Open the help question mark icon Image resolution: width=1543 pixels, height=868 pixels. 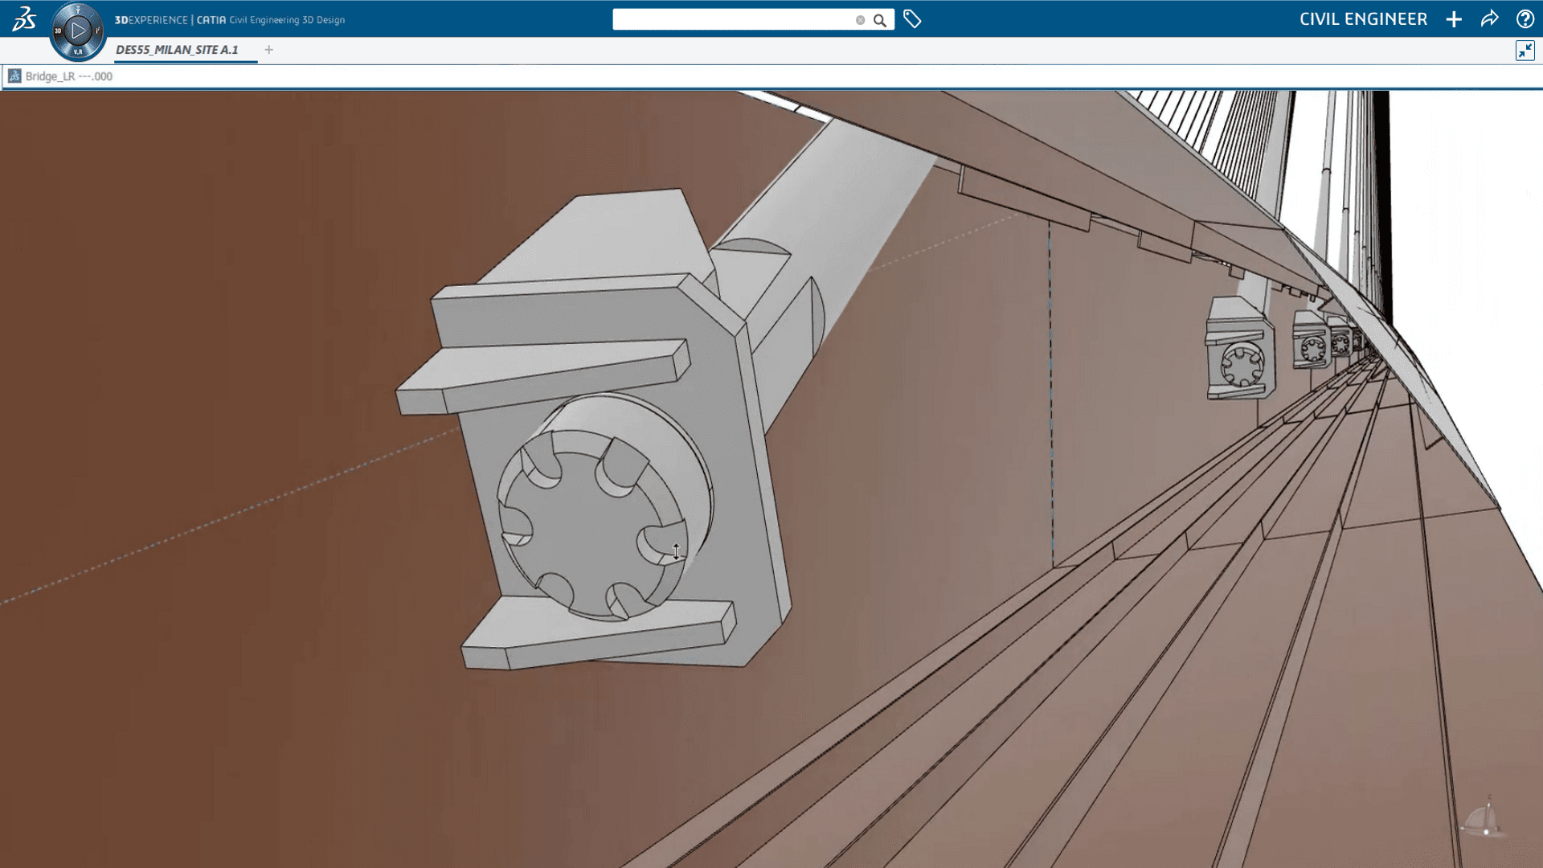point(1525,19)
